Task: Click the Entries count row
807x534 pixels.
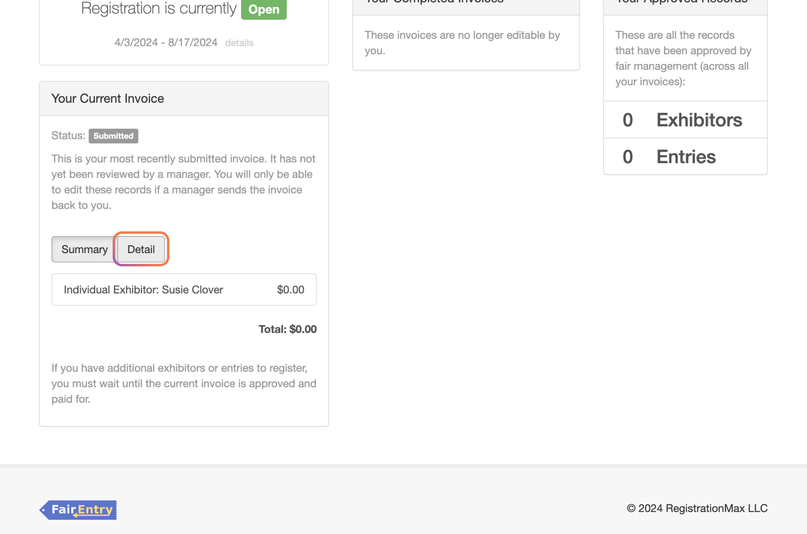Action: [x=686, y=157]
